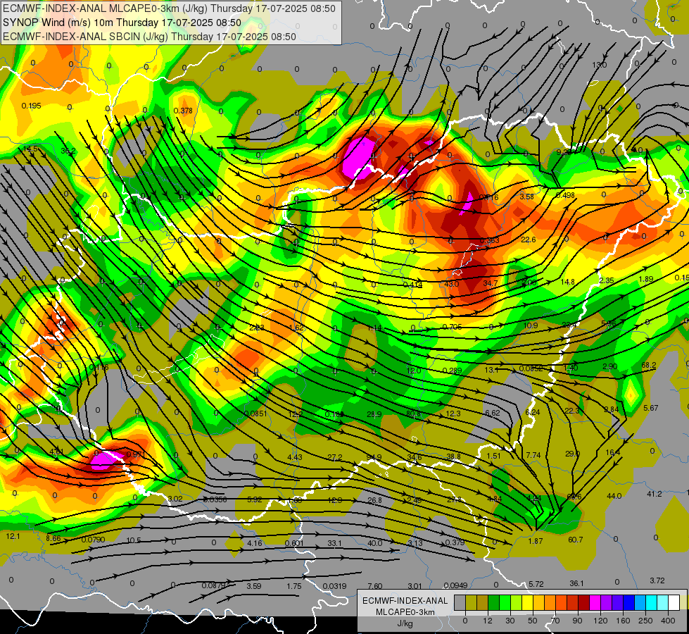Click the map value 10.5
689x634 pixels.
click(x=134, y=540)
